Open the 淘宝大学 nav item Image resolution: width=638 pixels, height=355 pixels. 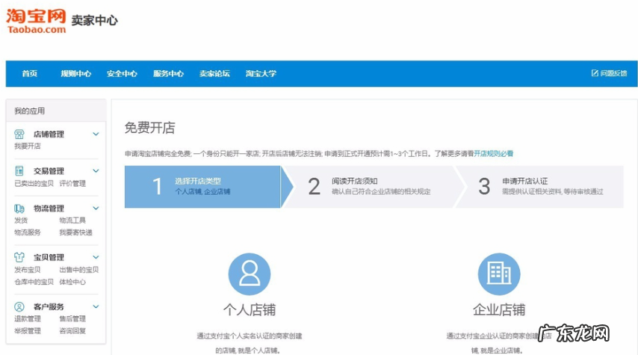(261, 74)
